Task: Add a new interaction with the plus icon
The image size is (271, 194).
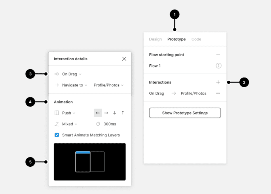Action: 218,82
